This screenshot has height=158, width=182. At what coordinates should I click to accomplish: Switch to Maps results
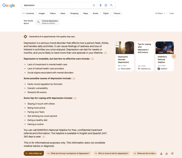click(86, 13)
